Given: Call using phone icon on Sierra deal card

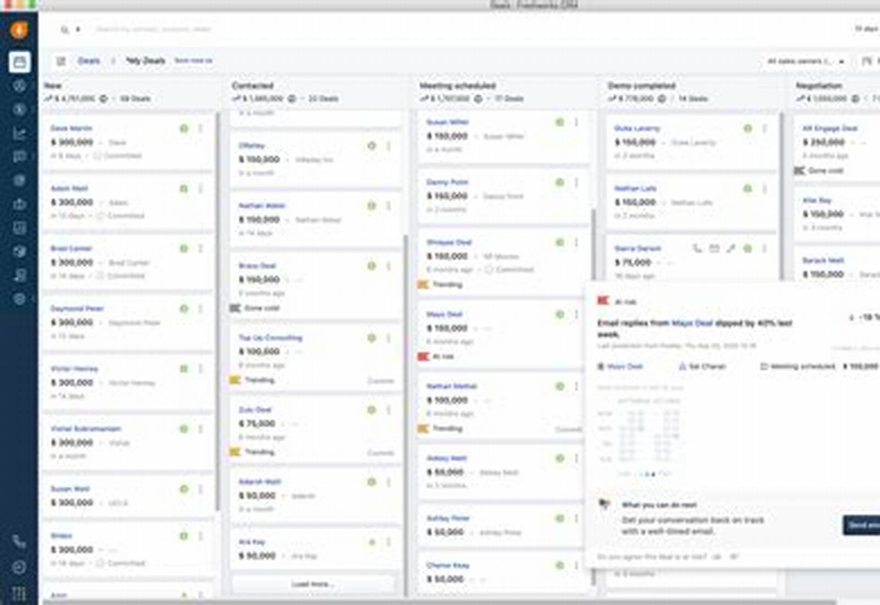Looking at the screenshot, I should 697,249.
